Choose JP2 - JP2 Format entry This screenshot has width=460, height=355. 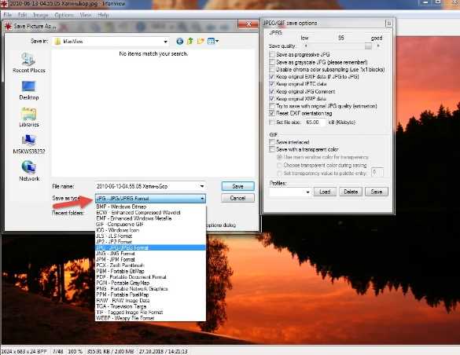(x=150, y=242)
